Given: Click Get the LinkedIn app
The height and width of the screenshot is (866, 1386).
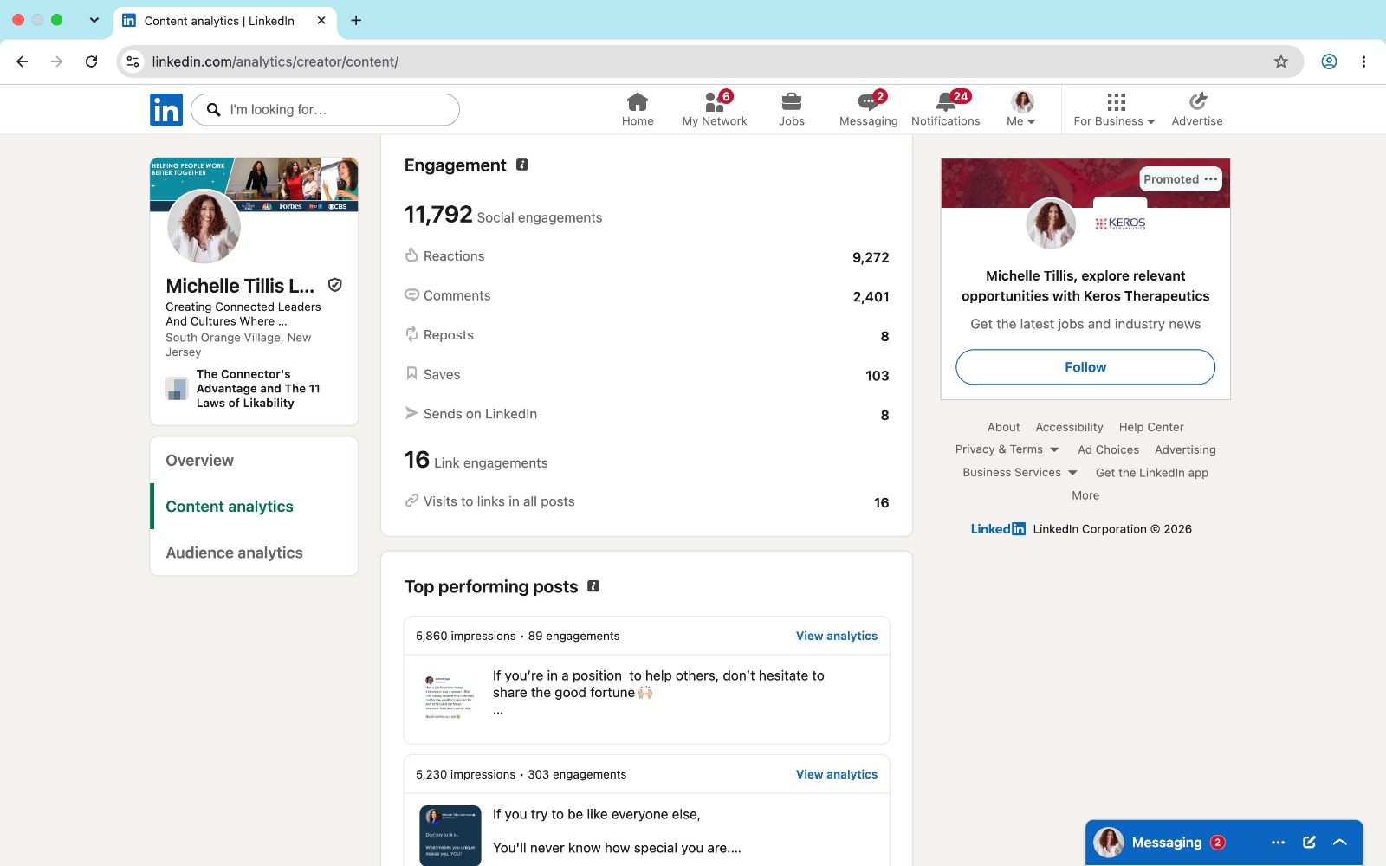Looking at the screenshot, I should click(x=1151, y=473).
